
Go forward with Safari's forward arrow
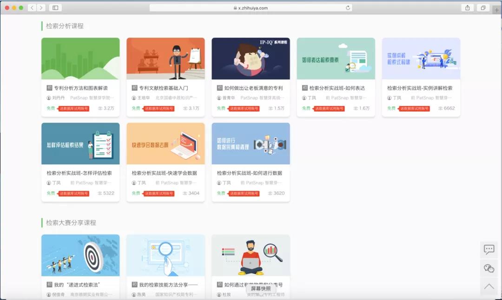click(41, 8)
